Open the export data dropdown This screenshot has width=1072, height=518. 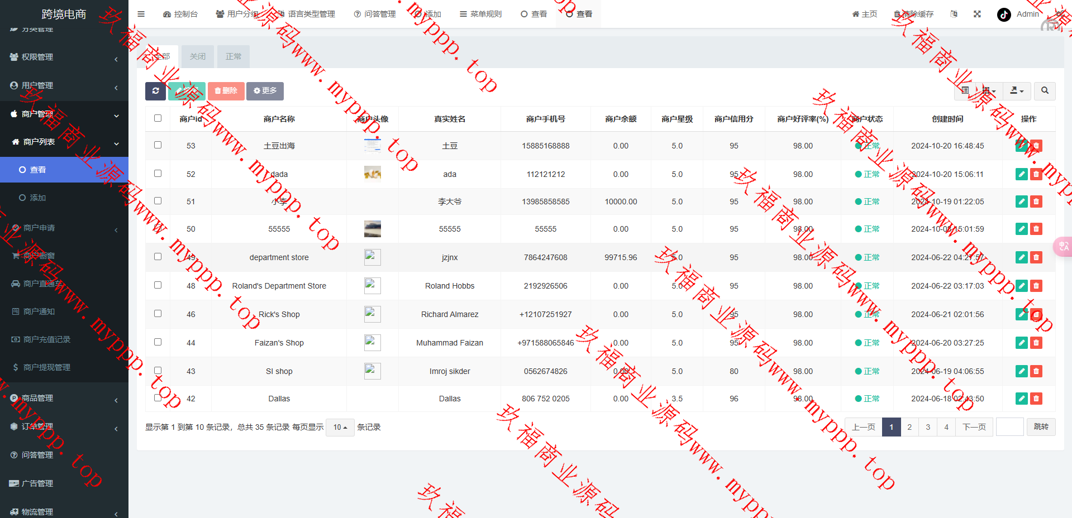[x=1017, y=90]
